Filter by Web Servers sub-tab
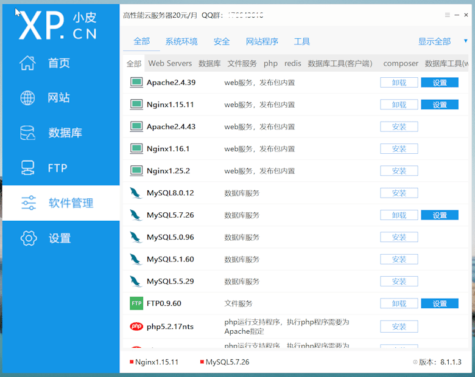This screenshot has width=475, height=377. pyautogui.click(x=170, y=63)
